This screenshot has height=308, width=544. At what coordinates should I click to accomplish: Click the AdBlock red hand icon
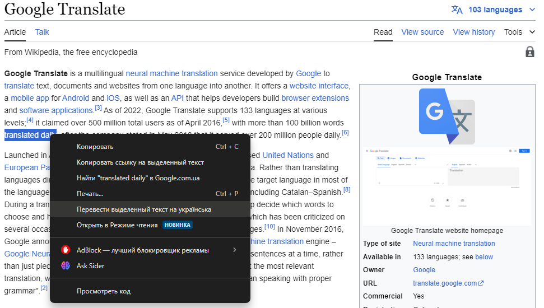tap(66, 250)
